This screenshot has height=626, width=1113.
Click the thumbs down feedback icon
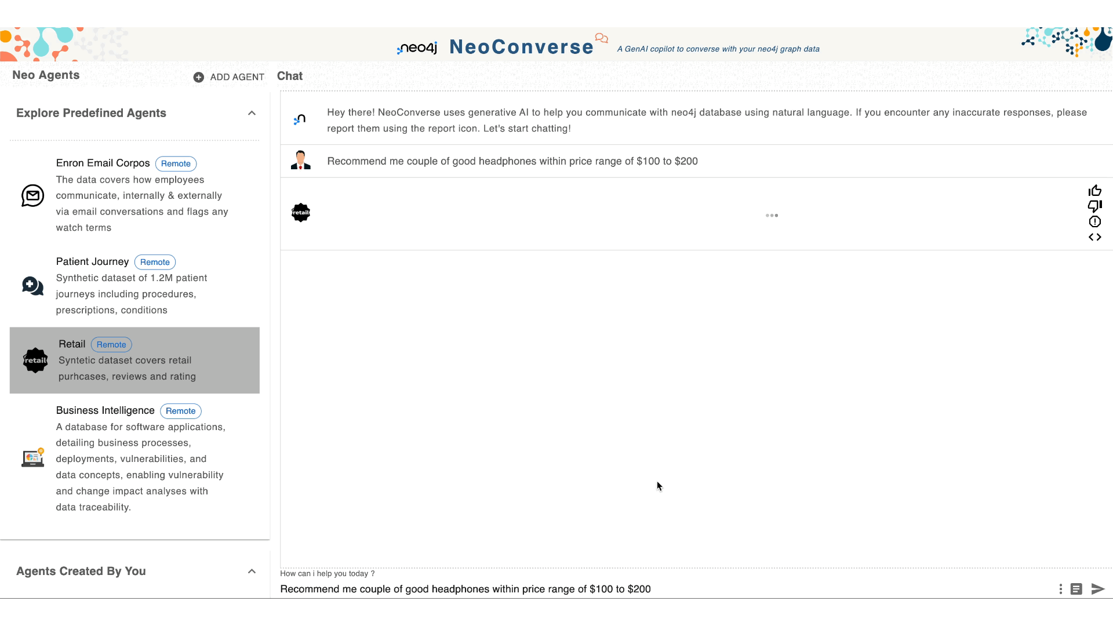[1096, 206]
